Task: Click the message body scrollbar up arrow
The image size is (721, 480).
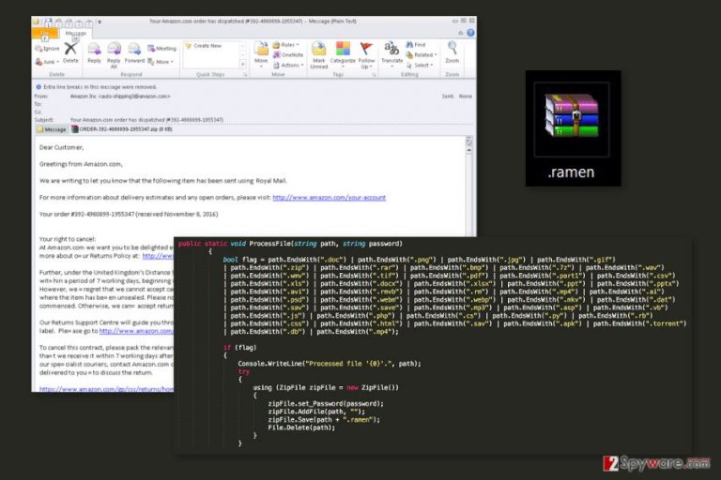Action: [469, 150]
